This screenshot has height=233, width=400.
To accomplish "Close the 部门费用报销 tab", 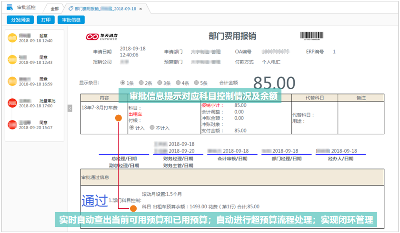I will [140, 9].
